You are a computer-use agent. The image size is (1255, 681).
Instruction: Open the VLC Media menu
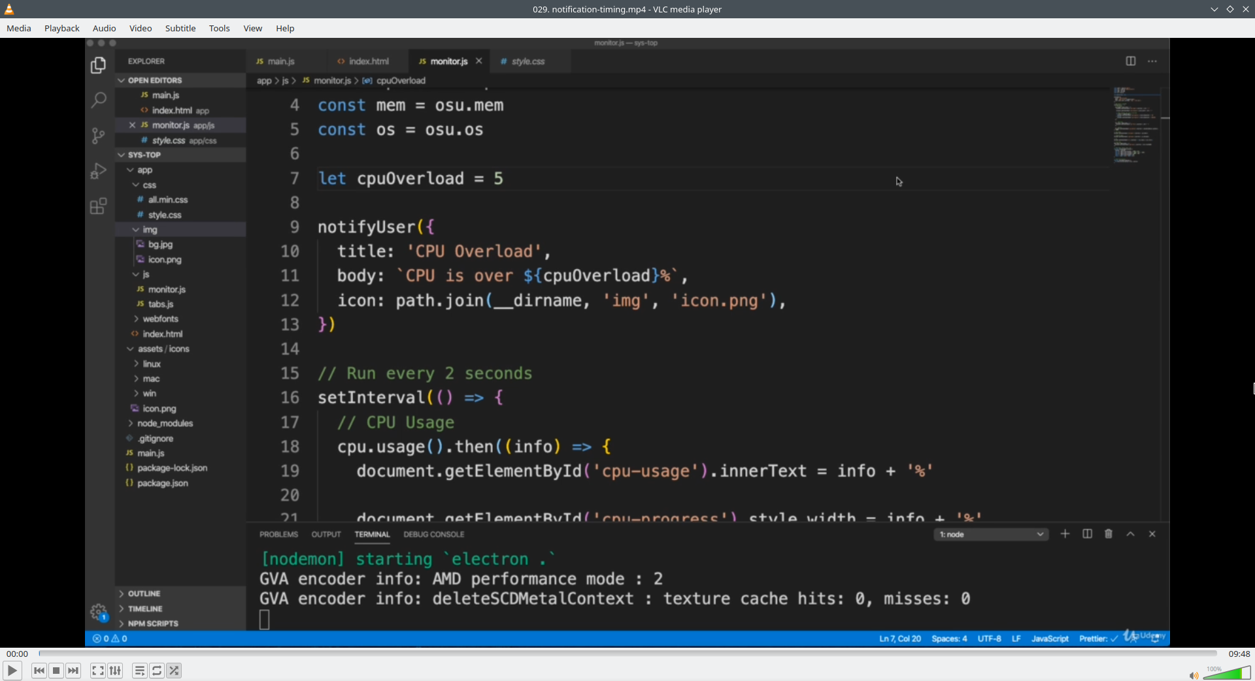click(x=19, y=28)
